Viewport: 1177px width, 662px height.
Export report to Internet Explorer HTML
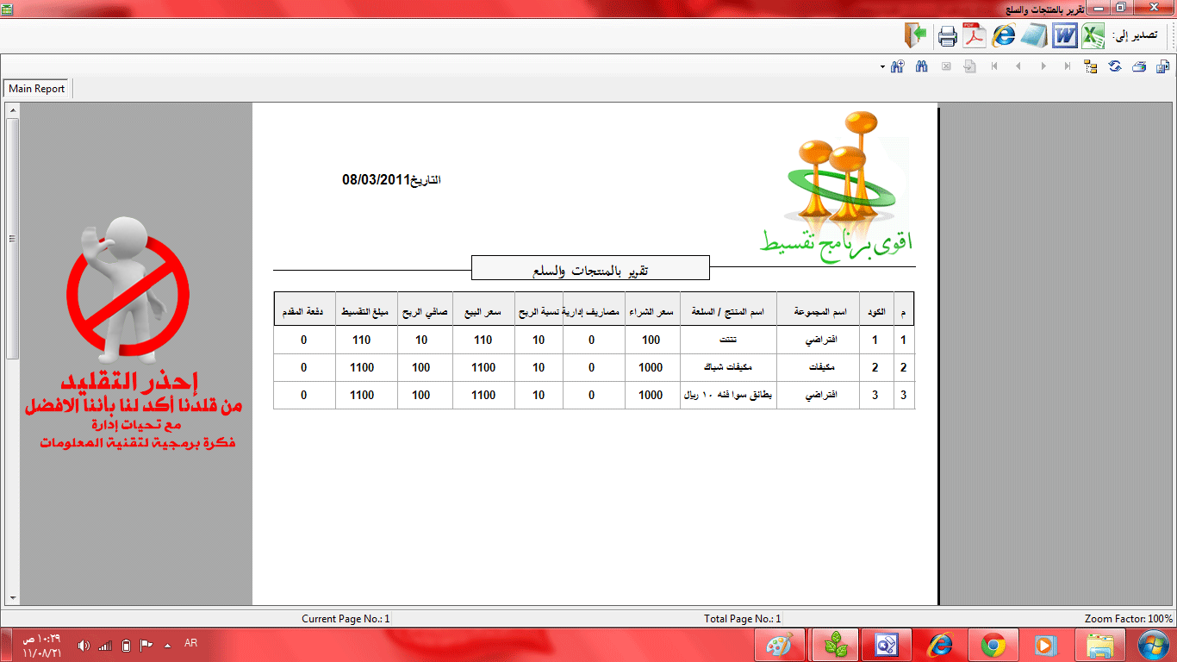[1004, 36]
